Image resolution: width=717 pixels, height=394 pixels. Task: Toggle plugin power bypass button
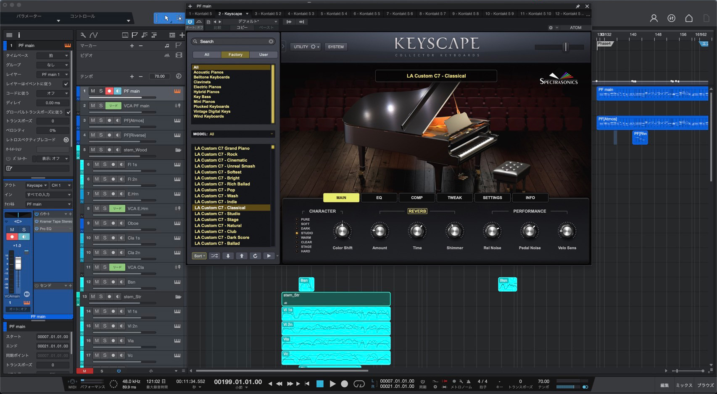[x=190, y=21]
